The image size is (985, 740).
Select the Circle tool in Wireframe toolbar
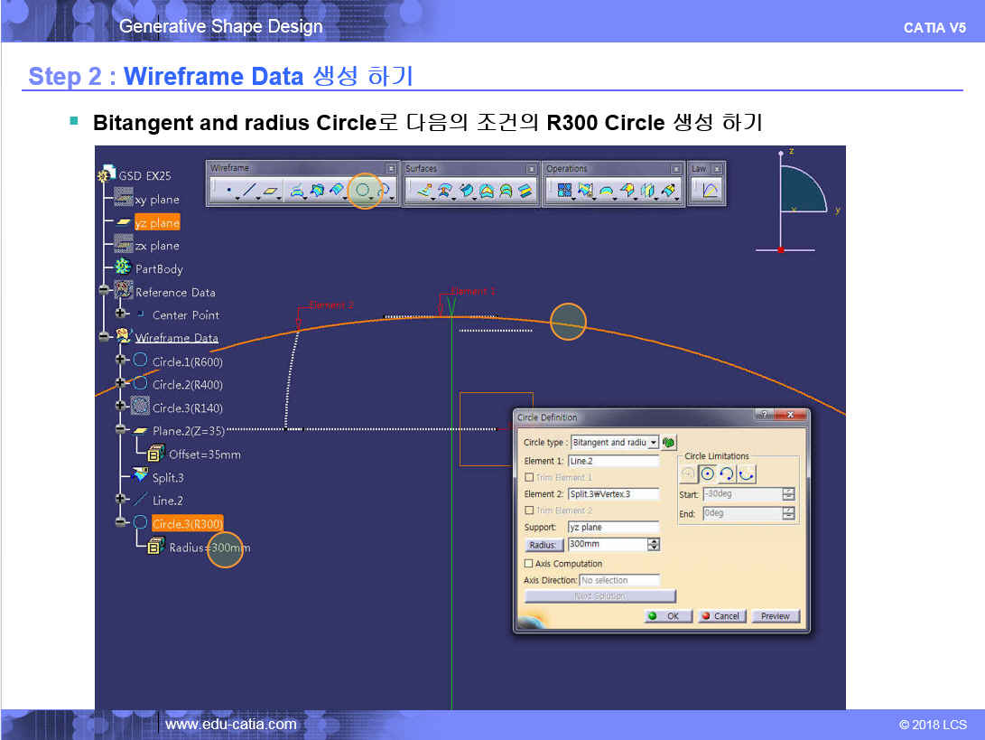364,191
